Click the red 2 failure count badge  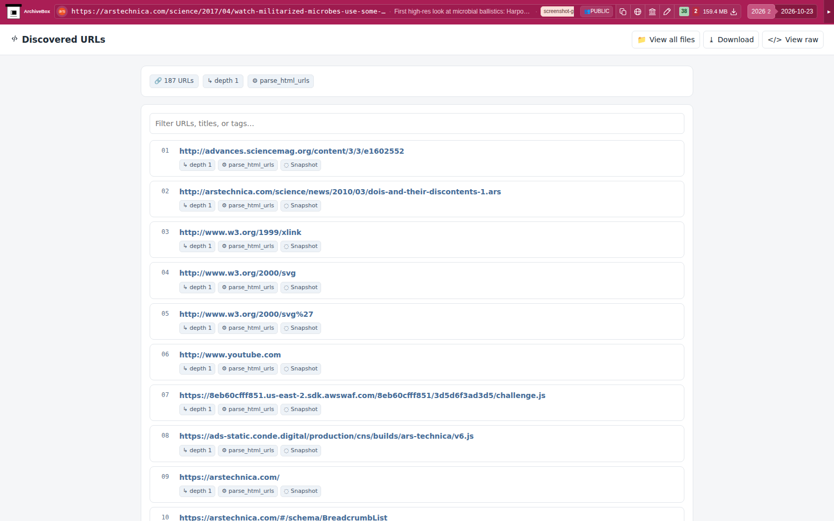coord(695,11)
